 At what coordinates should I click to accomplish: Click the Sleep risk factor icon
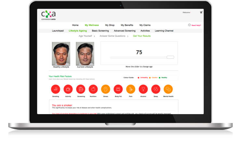pos(155,89)
